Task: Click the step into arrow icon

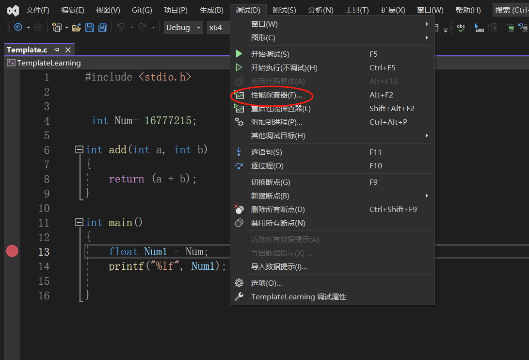Action: coord(239,152)
